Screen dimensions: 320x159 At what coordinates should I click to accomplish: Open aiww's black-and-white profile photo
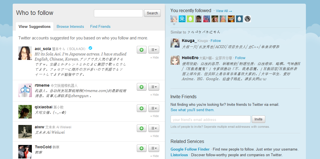pyautogui.click(x=25, y=131)
